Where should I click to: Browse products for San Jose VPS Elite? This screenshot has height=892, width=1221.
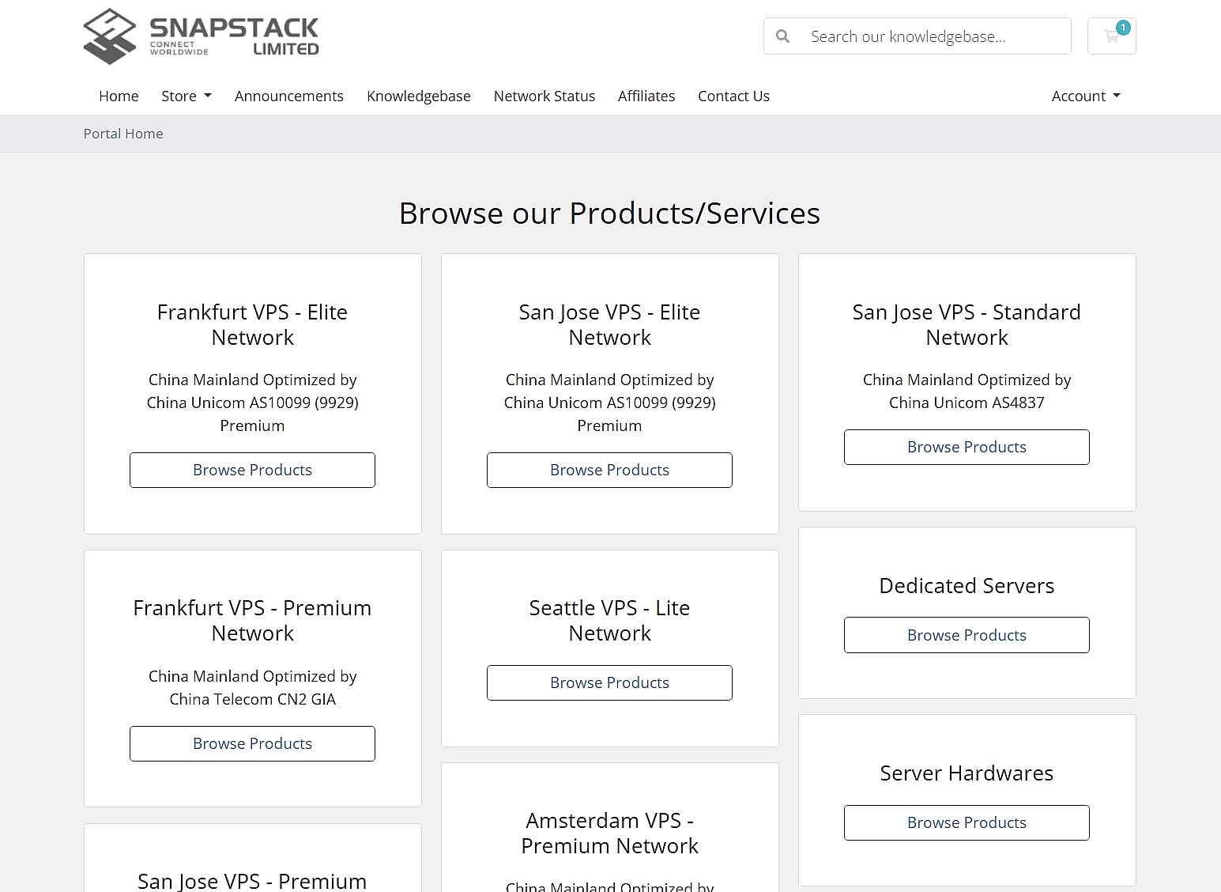pyautogui.click(x=609, y=470)
